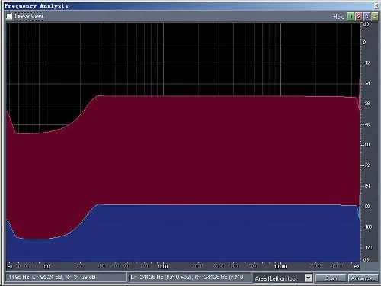Enable the Linear View checkbox
381x286 pixels.
9,17
